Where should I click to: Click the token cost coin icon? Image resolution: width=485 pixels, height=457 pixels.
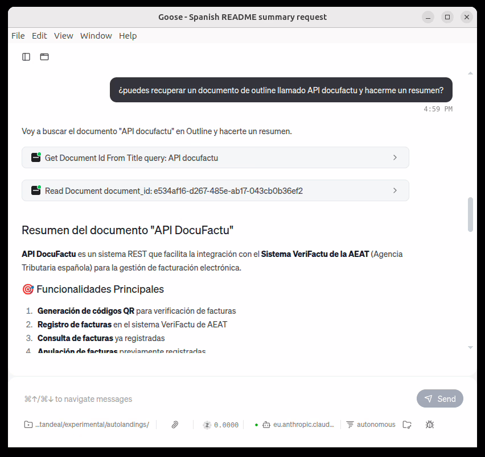pyautogui.click(x=207, y=425)
